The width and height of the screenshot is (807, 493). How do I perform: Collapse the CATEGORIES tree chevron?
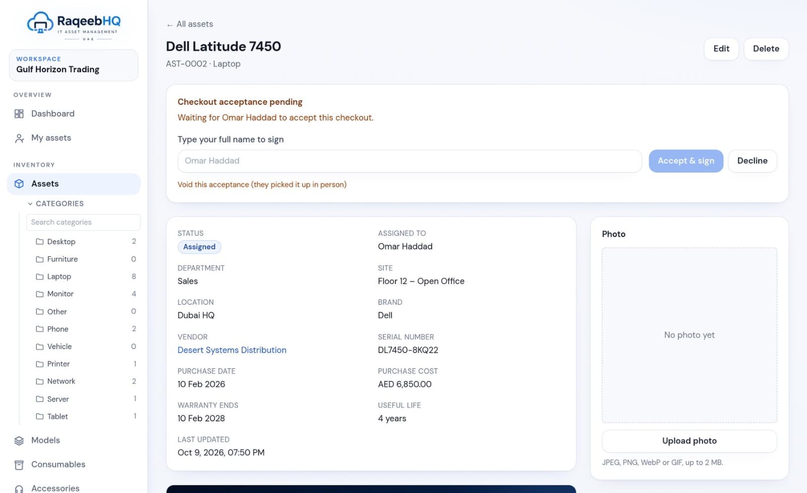tap(30, 204)
